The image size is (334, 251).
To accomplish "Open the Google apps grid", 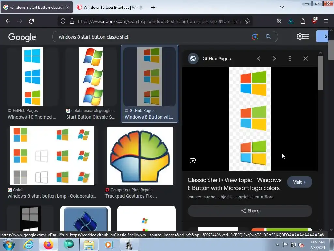I will tap(306, 36).
